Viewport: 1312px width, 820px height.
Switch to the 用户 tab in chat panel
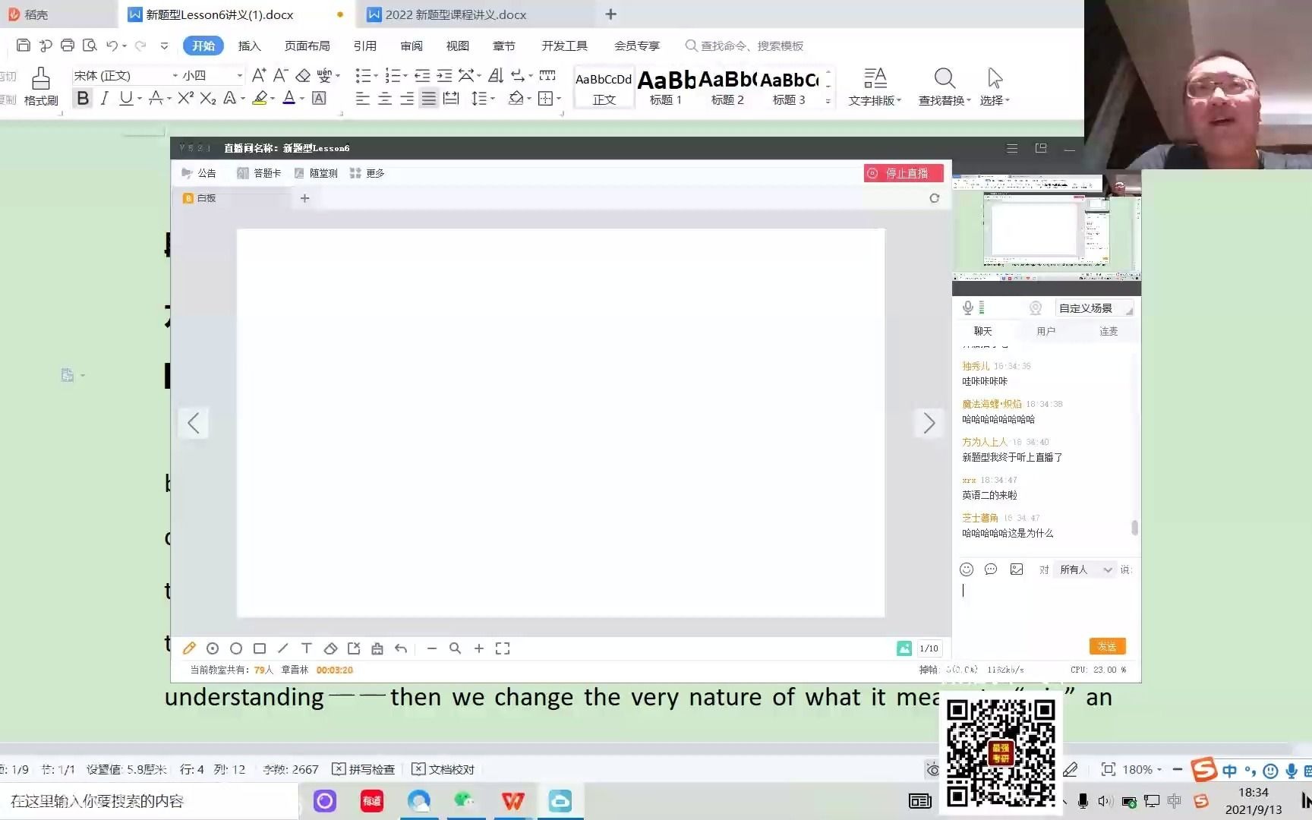pos(1045,331)
